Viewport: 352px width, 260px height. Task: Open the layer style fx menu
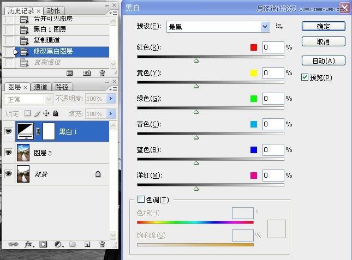pyautogui.click(x=29, y=245)
